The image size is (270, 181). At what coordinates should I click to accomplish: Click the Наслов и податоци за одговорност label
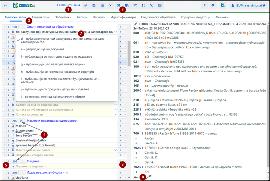(52, 121)
